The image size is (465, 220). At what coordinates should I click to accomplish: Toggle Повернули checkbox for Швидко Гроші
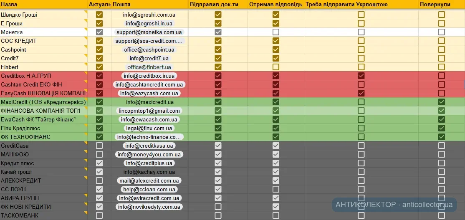(x=442, y=15)
